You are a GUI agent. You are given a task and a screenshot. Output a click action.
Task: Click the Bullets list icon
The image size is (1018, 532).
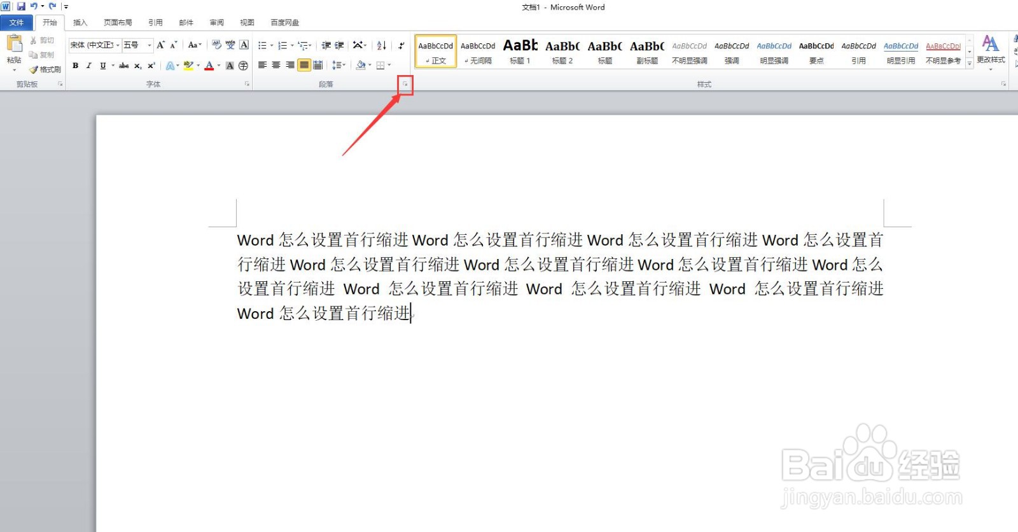[x=262, y=45]
